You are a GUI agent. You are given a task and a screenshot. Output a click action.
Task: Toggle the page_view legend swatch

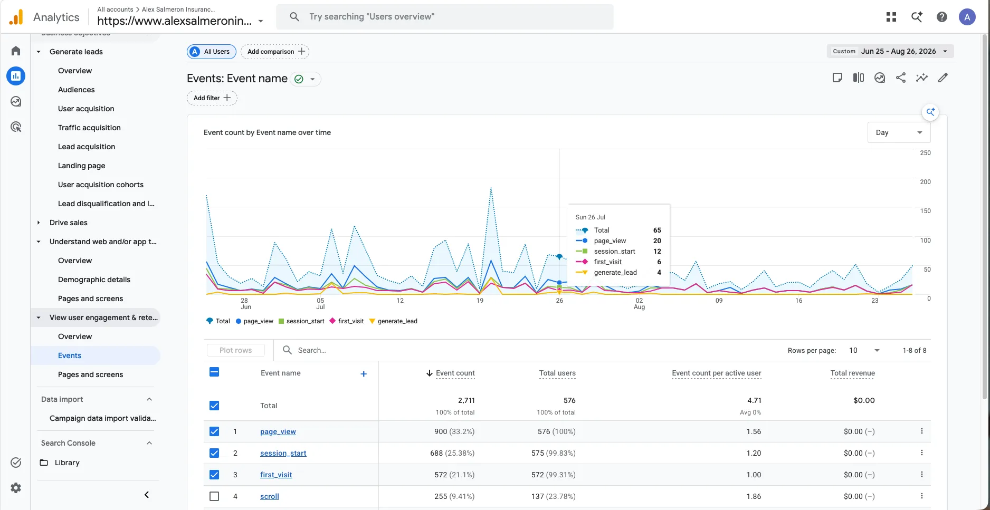(239, 321)
